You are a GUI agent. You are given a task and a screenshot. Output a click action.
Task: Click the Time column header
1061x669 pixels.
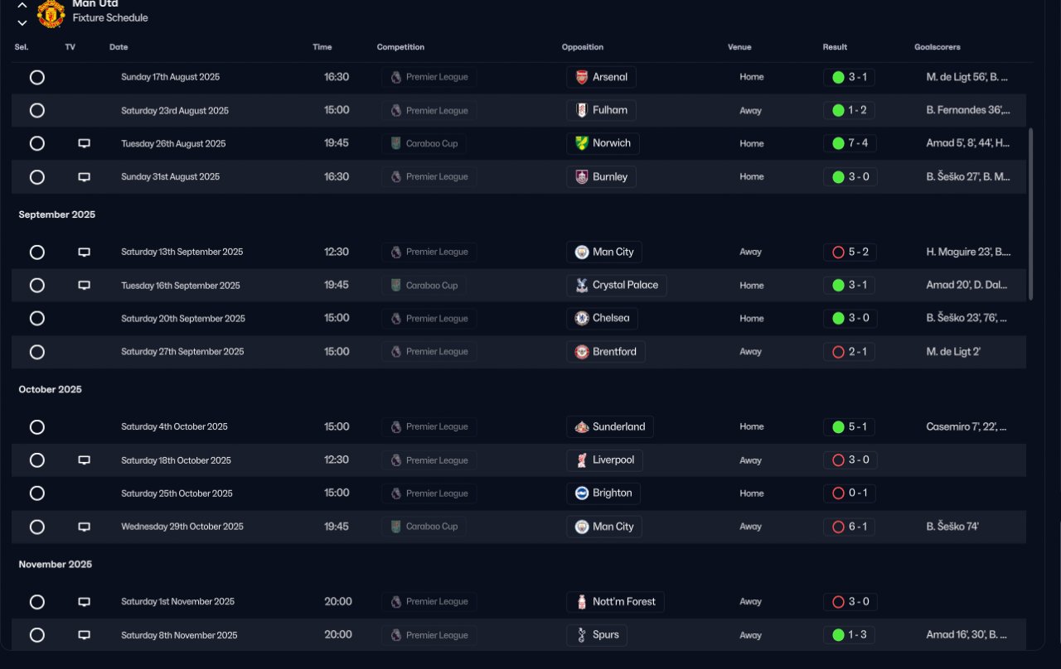322,47
